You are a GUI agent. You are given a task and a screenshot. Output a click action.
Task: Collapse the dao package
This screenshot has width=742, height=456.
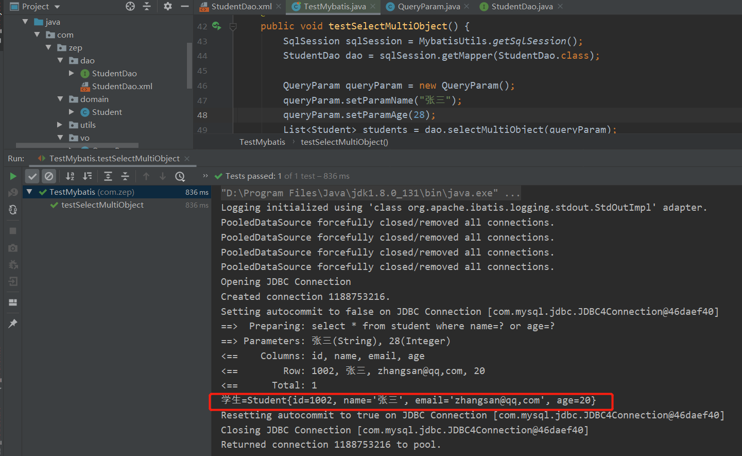(x=60, y=60)
